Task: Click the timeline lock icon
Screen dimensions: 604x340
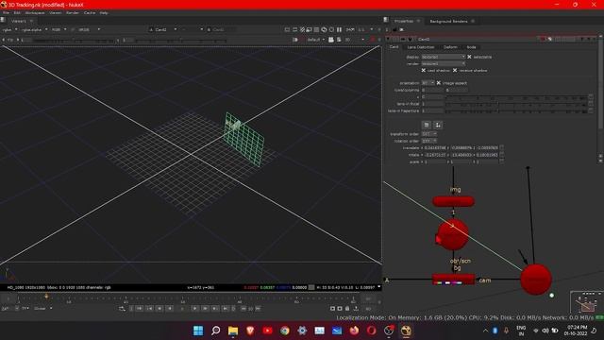Action: [x=347, y=309]
